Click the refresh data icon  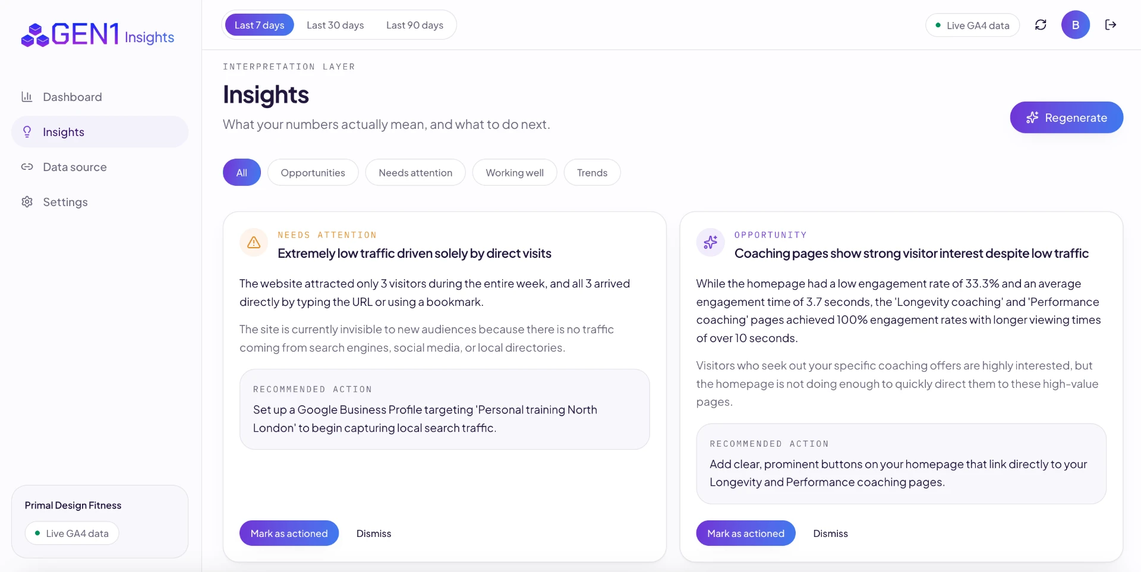[x=1041, y=25]
